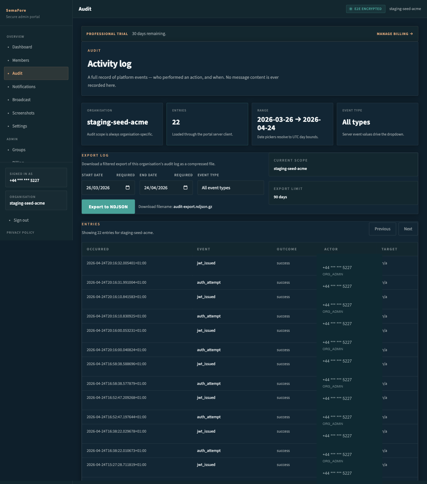Open the Broadcast section
This screenshot has height=484, width=427.
click(21, 99)
